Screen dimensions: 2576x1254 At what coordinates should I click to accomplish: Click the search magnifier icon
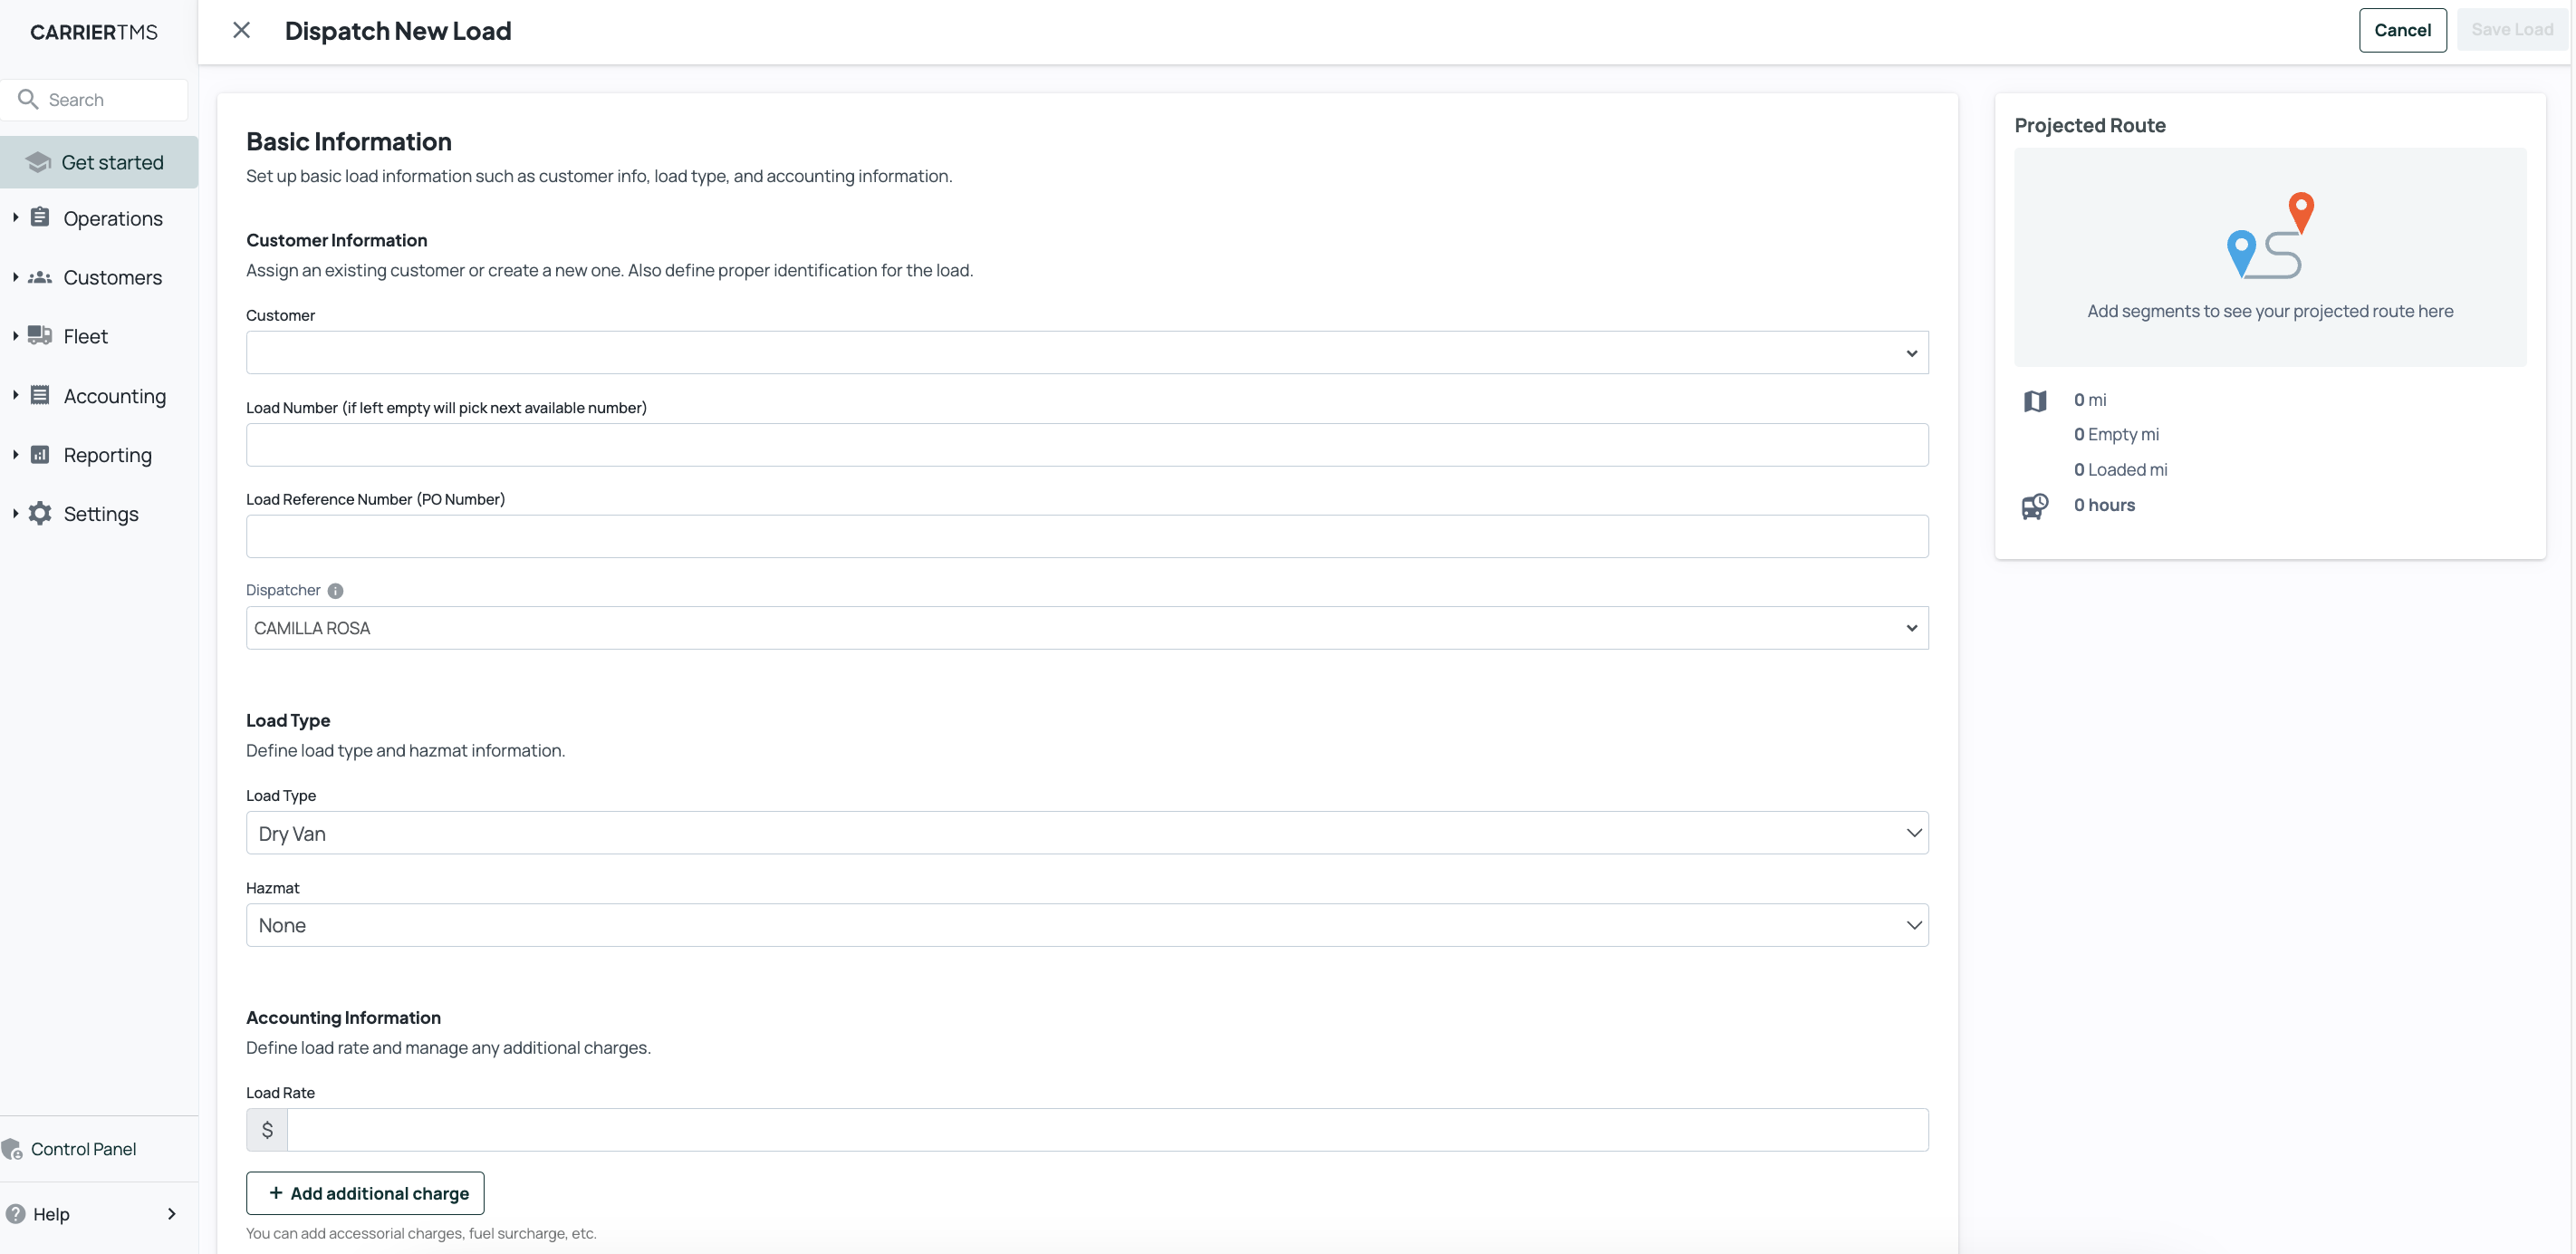[x=28, y=99]
